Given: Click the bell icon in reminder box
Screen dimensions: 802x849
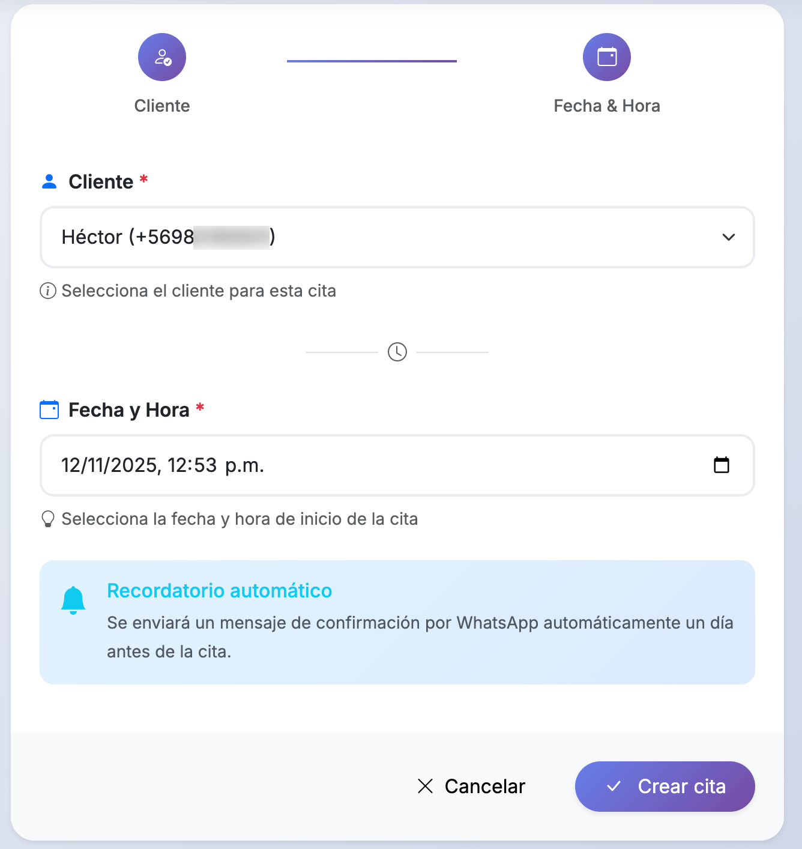Looking at the screenshot, I should click(73, 600).
